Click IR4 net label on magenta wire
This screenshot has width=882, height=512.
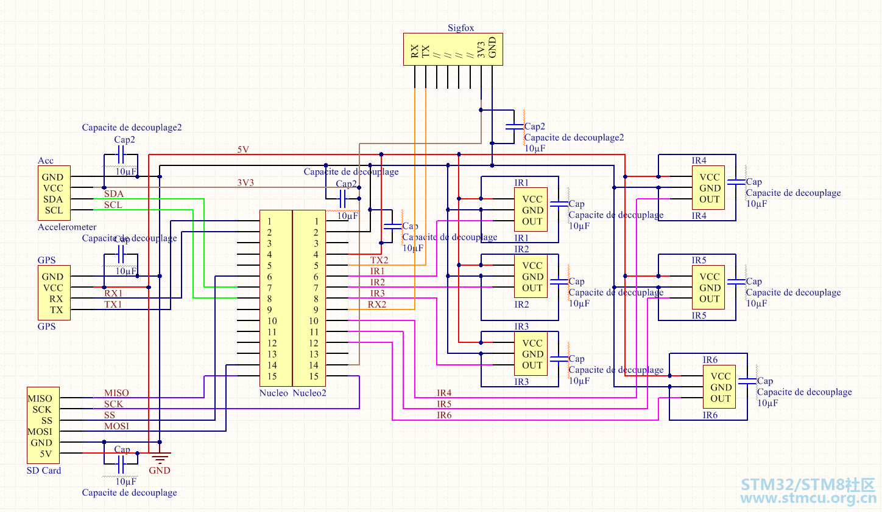click(444, 393)
